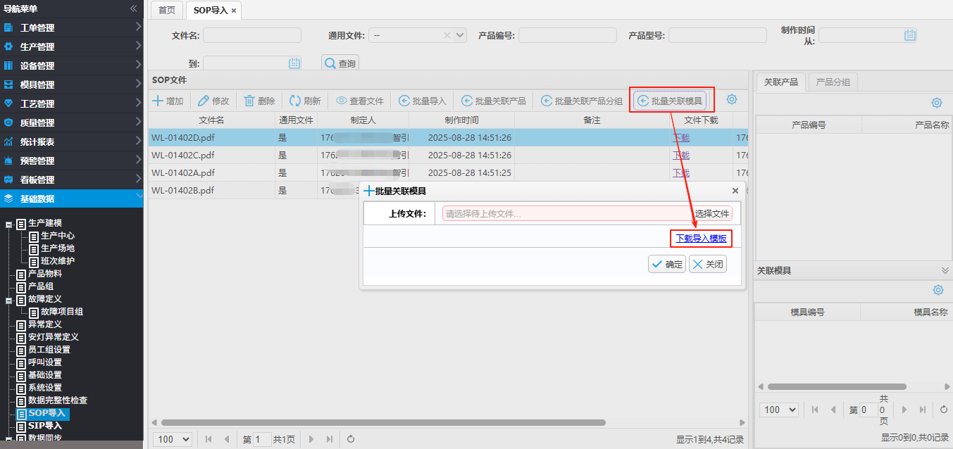
Task: Open the 制作时间从 calendar picker icon
Action: click(x=910, y=35)
